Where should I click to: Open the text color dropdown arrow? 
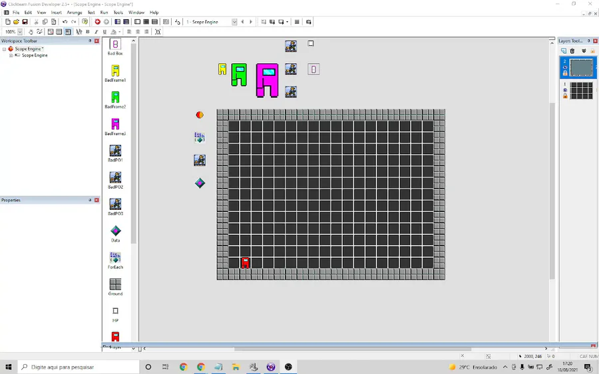pyautogui.click(x=120, y=32)
